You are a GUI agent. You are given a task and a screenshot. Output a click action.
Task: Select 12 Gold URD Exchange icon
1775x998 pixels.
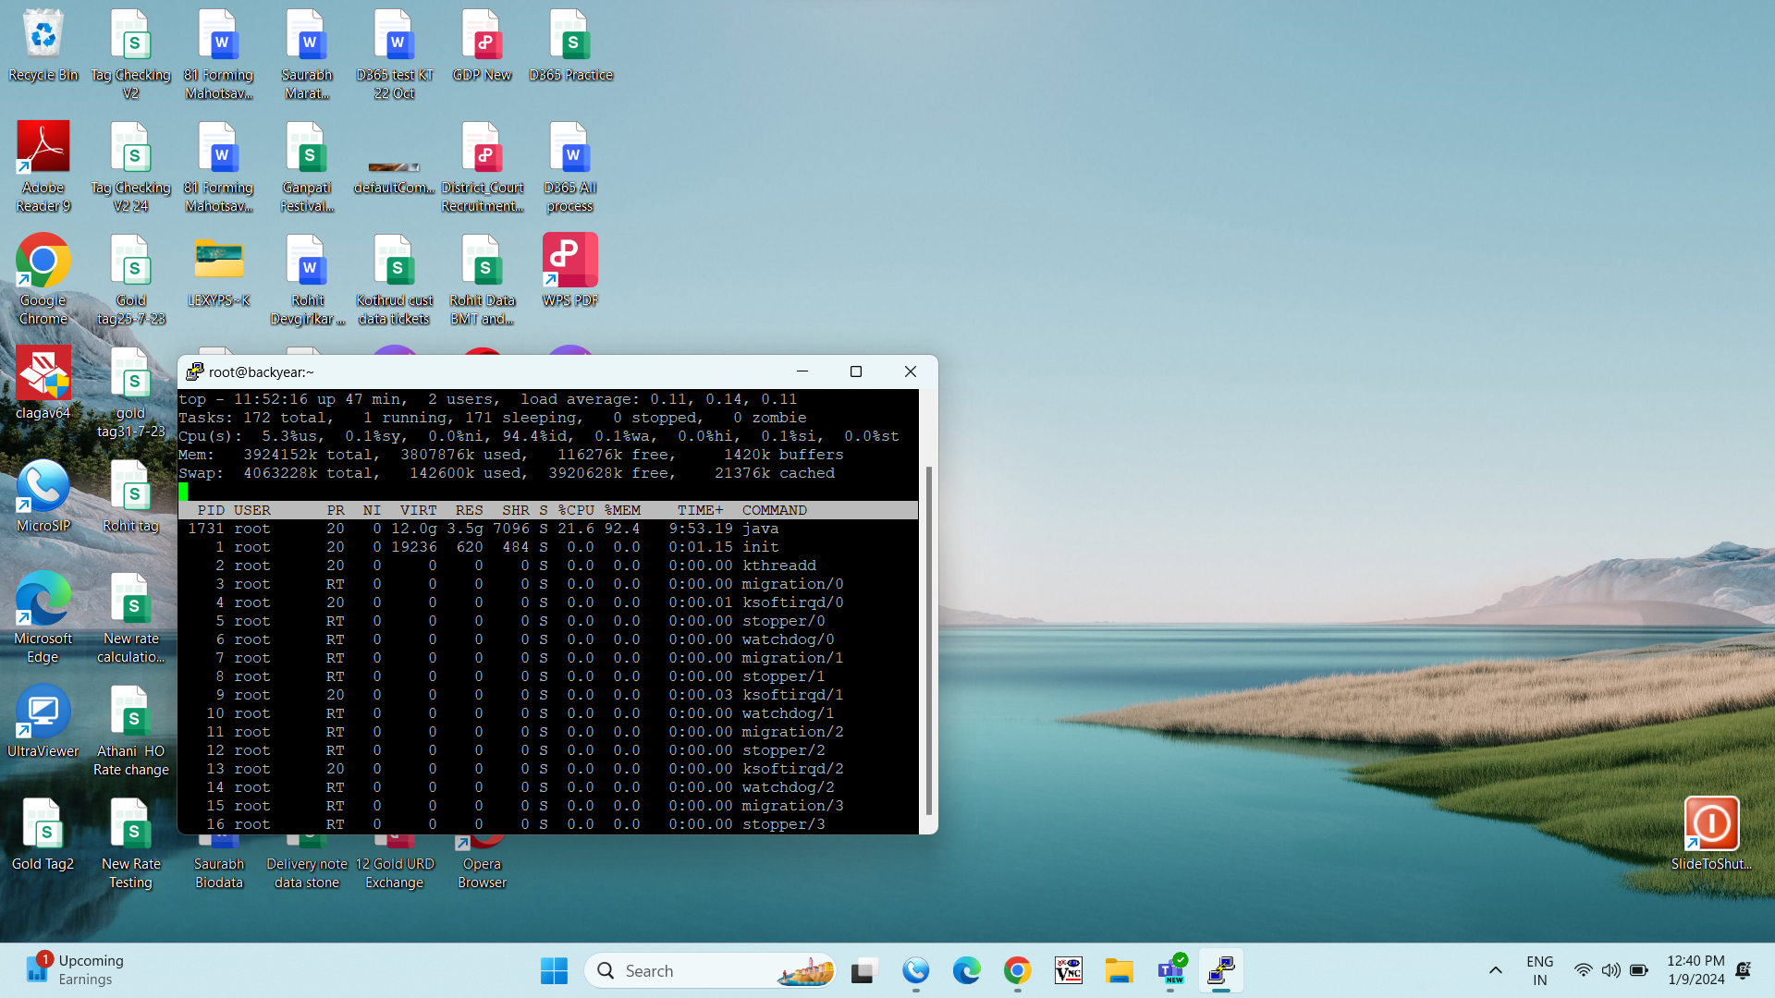(x=395, y=863)
